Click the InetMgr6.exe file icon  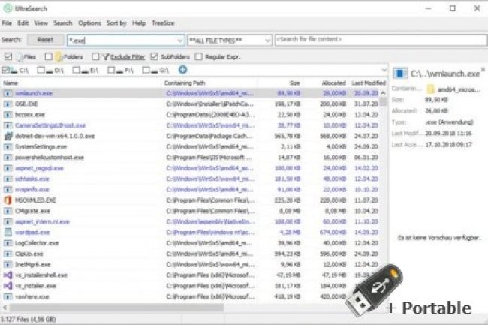pyautogui.click(x=8, y=265)
